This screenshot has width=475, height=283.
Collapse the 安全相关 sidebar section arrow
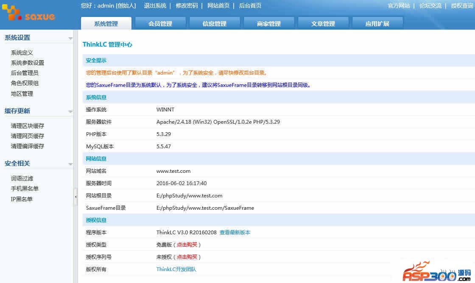[x=70, y=164]
